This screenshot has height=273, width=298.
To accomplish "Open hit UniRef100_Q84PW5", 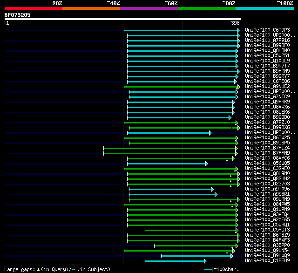I will click(267, 205).
